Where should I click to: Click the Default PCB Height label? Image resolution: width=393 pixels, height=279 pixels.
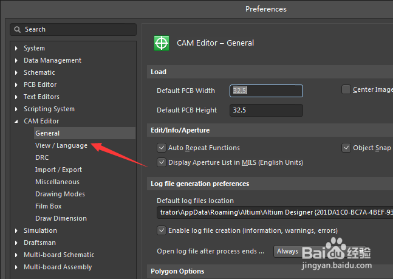pos(186,110)
